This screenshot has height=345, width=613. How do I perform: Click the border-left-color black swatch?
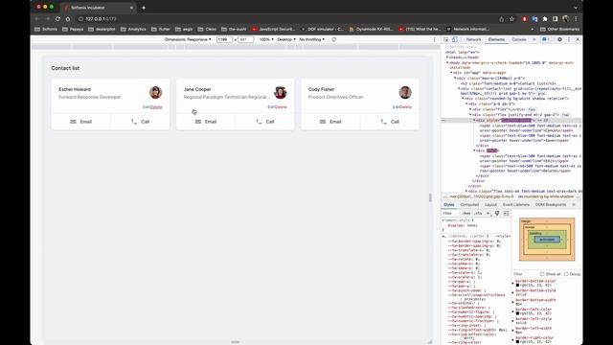click(517, 313)
